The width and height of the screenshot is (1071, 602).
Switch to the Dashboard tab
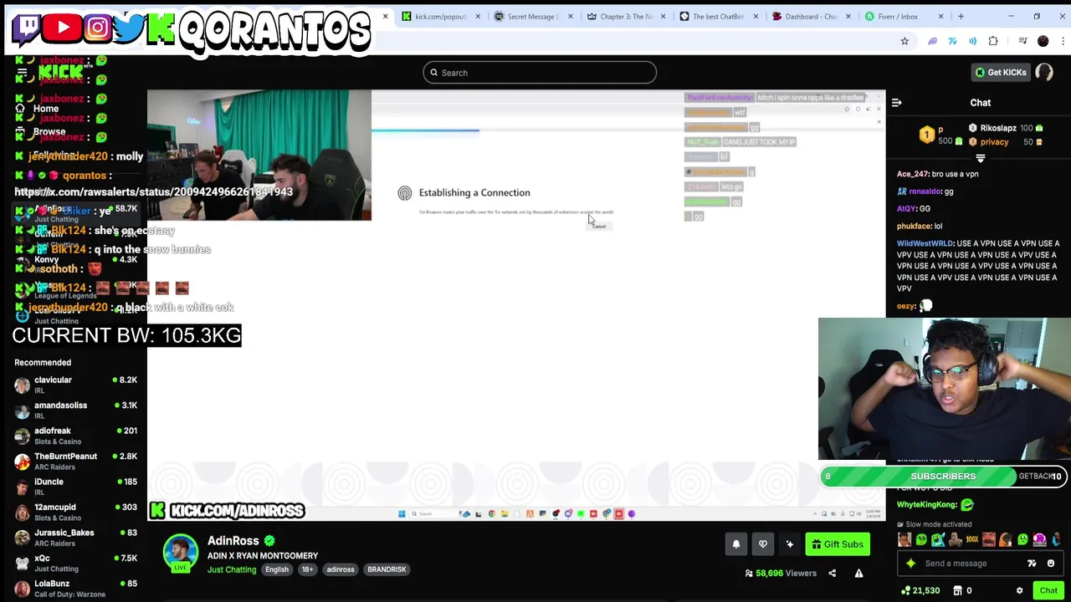(x=810, y=17)
